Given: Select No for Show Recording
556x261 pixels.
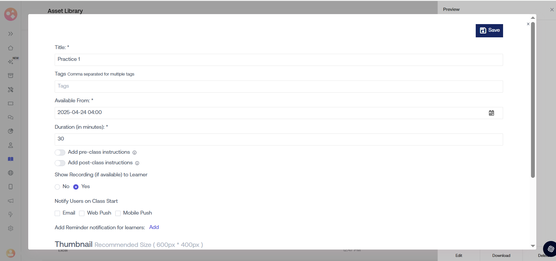Looking at the screenshot, I should [x=57, y=187].
